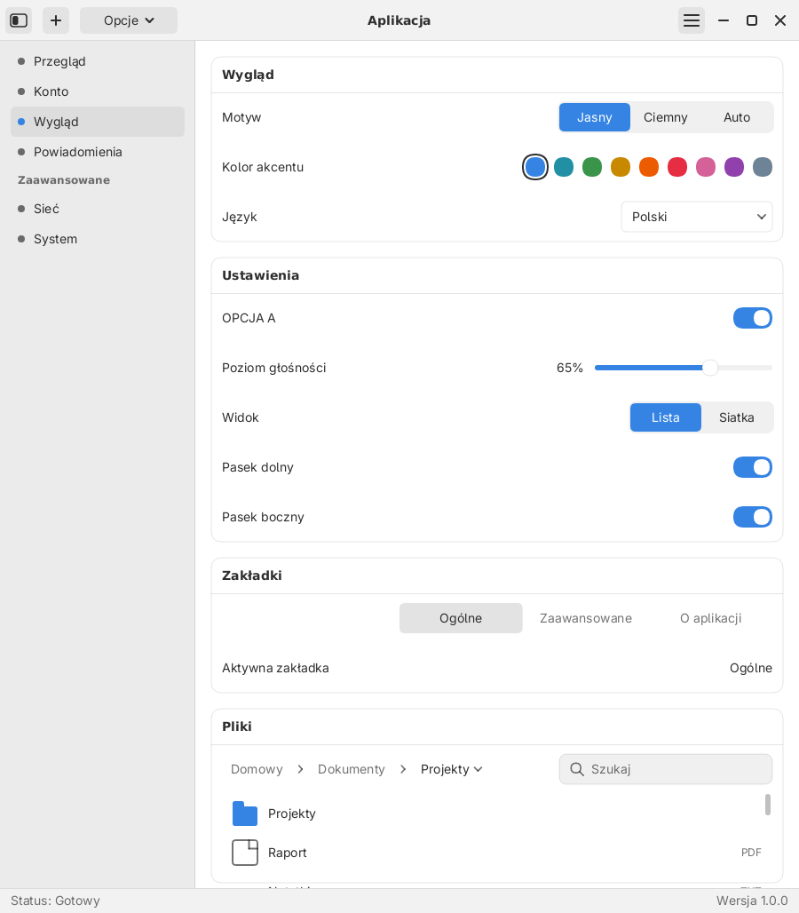Image resolution: width=799 pixels, height=913 pixels.
Task: Click the file list scrollbar
Action: (x=768, y=805)
